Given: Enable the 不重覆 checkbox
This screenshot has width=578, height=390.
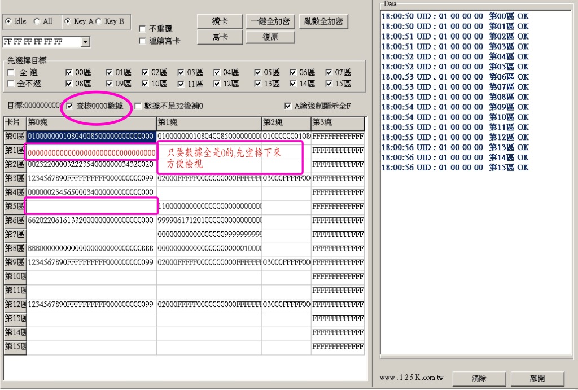Looking at the screenshot, I should (x=143, y=29).
